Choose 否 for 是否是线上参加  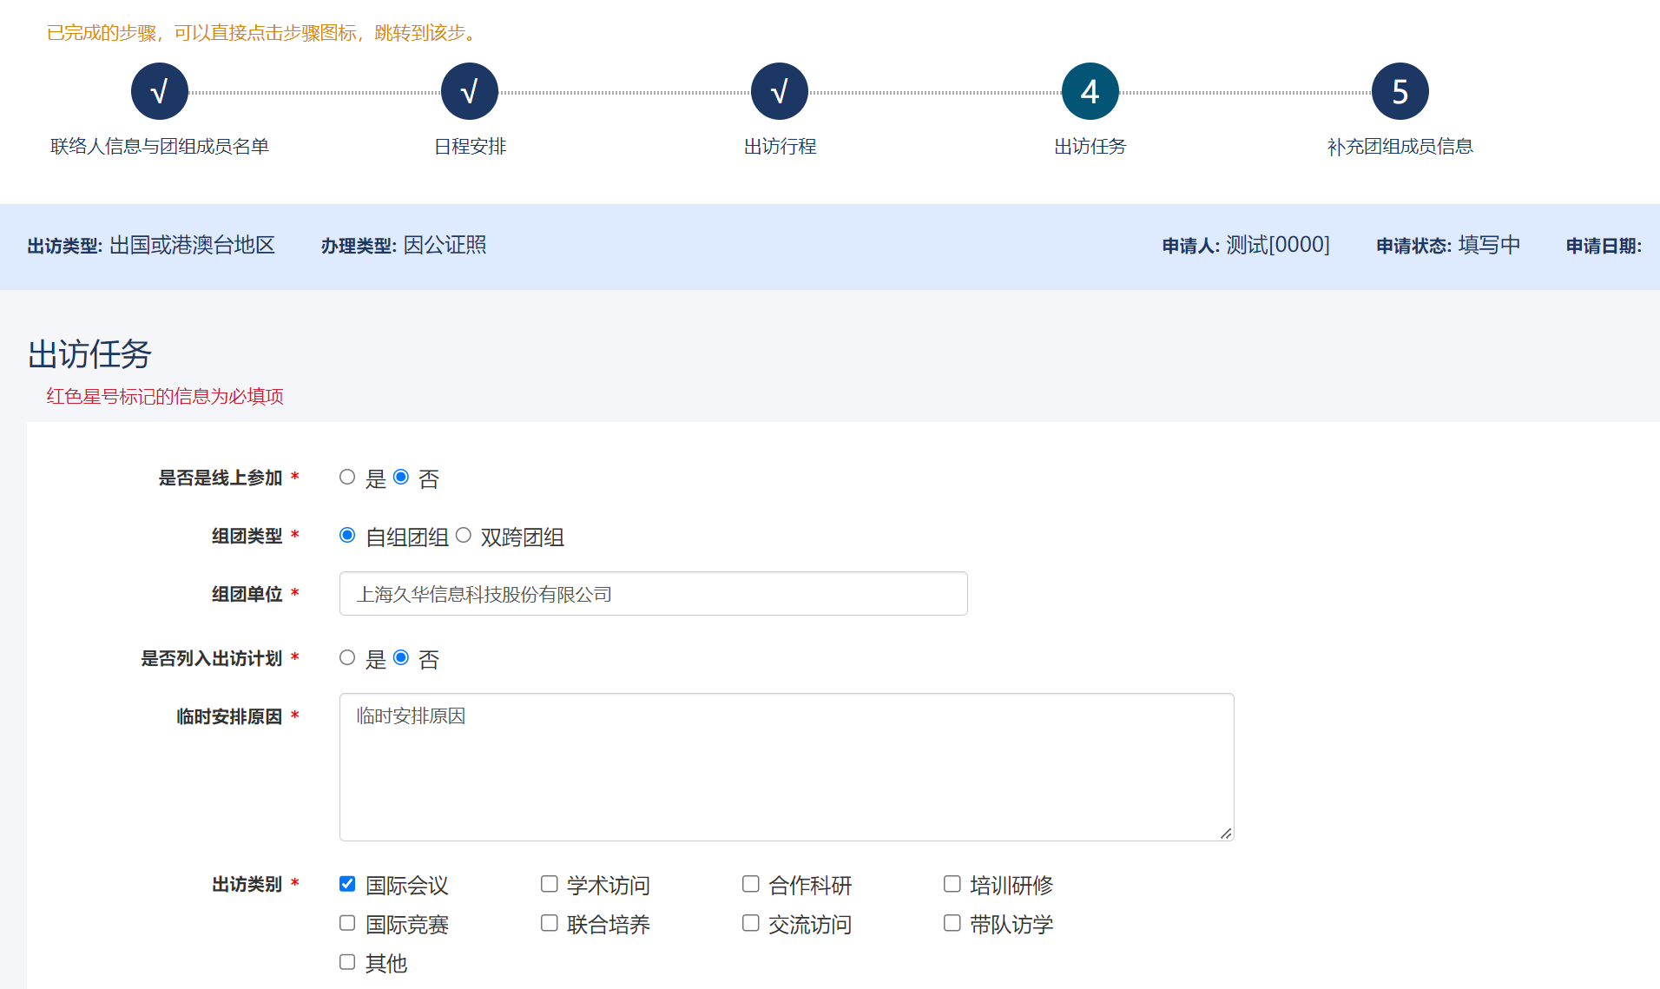401,478
